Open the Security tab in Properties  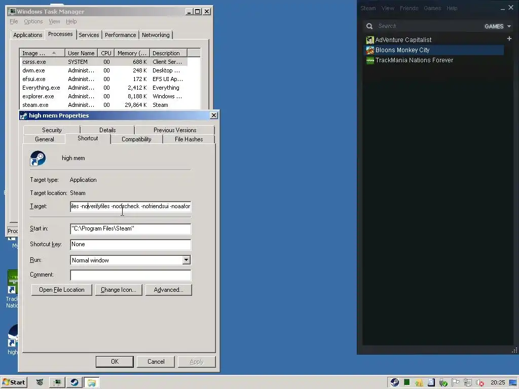click(52, 130)
